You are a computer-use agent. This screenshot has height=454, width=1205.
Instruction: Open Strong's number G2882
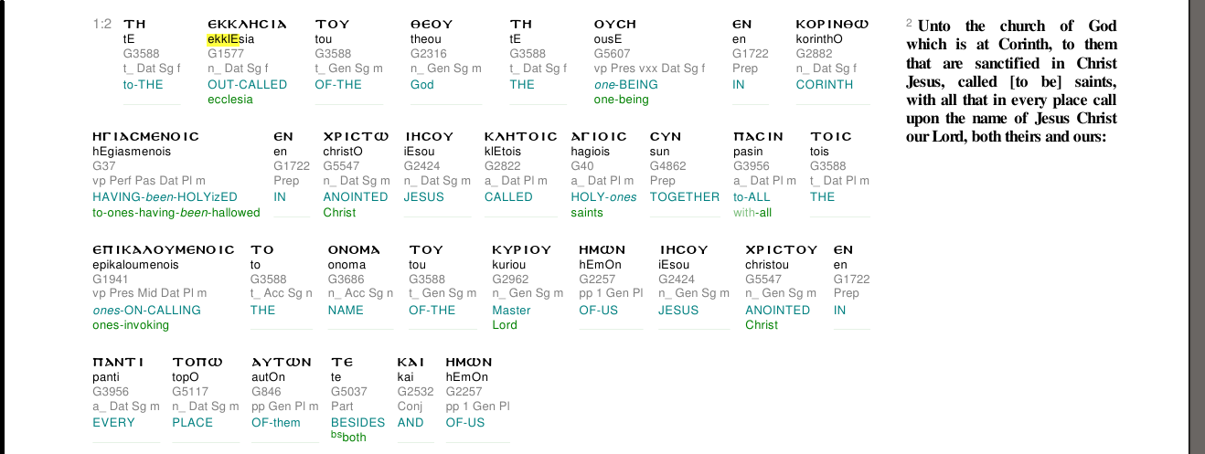[x=814, y=54]
